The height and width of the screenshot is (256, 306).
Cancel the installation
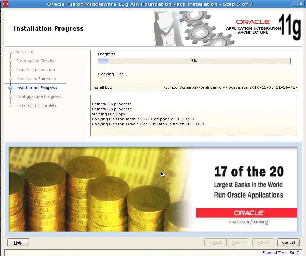(288, 242)
